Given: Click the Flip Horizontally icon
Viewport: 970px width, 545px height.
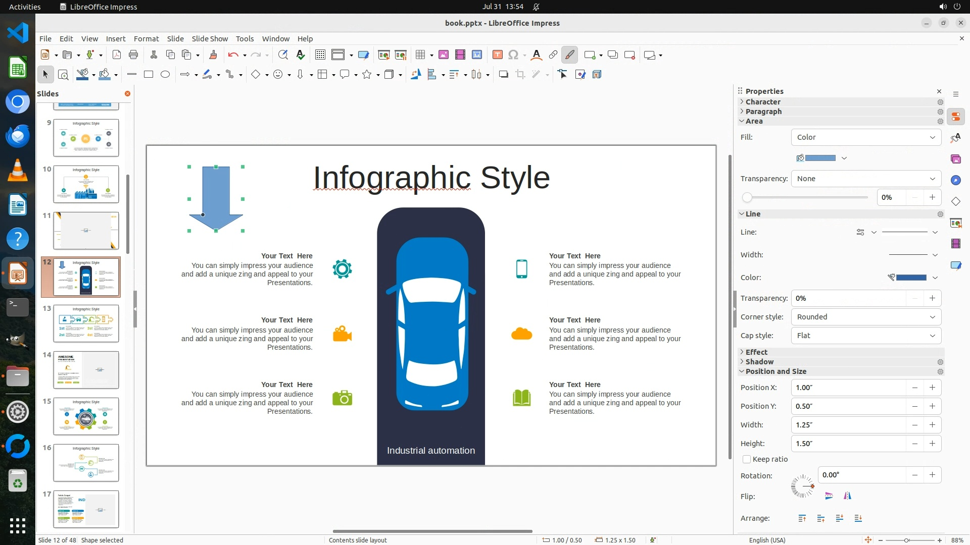Looking at the screenshot, I should tap(847, 496).
